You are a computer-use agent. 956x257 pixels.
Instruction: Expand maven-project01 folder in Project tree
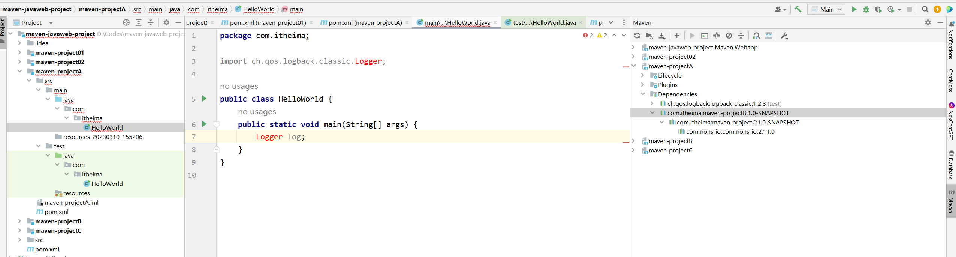tap(20, 52)
